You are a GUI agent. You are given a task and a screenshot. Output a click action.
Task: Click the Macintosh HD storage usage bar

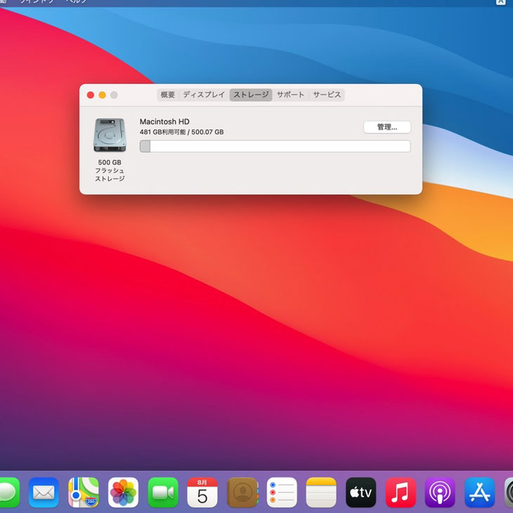coord(275,146)
